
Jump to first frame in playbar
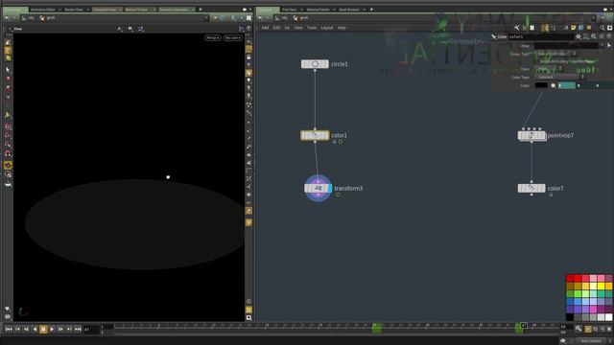9,330
